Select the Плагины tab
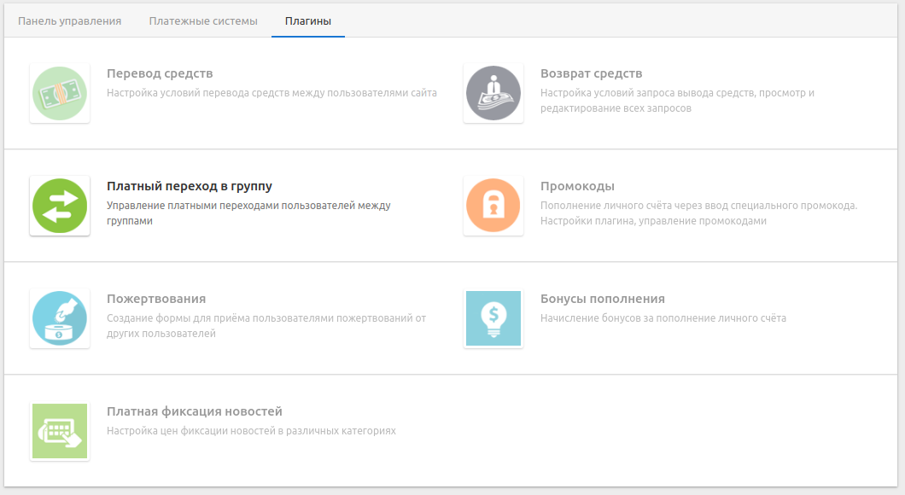The height and width of the screenshot is (495, 905). pyautogui.click(x=307, y=21)
